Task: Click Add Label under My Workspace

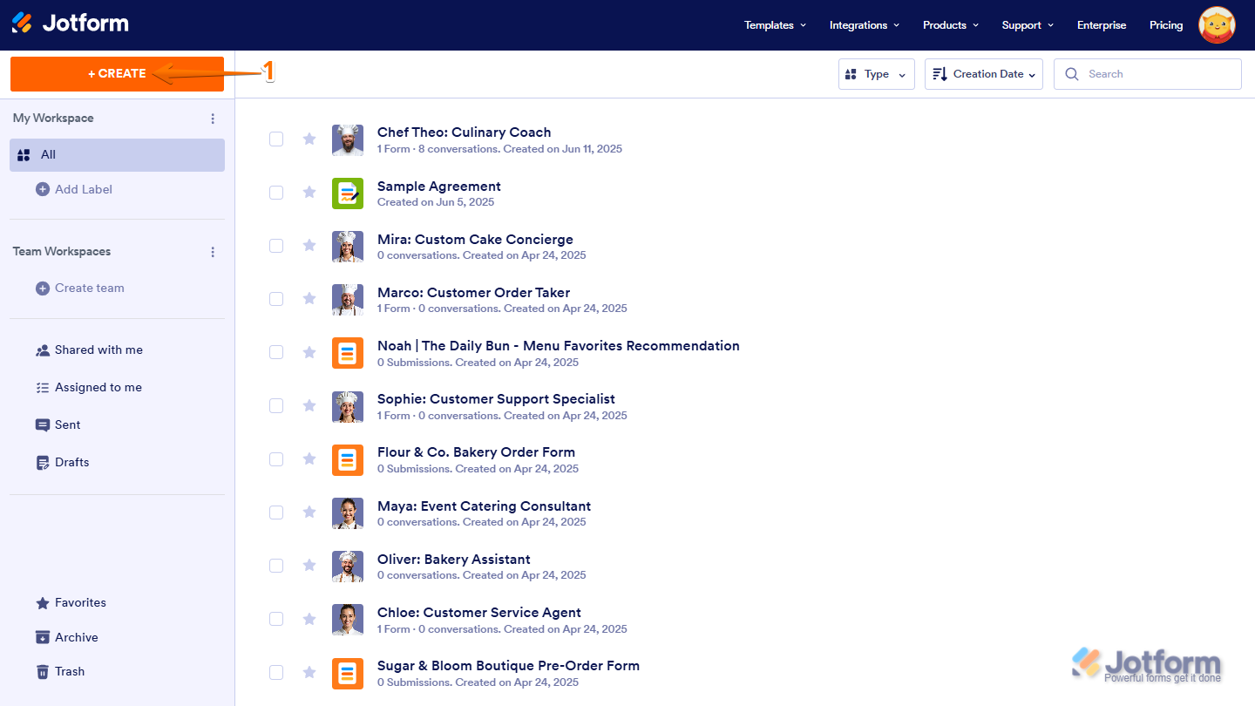Action: tap(83, 189)
